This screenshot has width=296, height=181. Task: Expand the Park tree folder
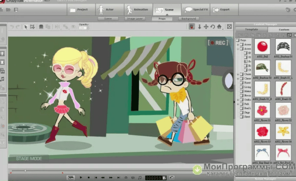[x=238, y=104]
